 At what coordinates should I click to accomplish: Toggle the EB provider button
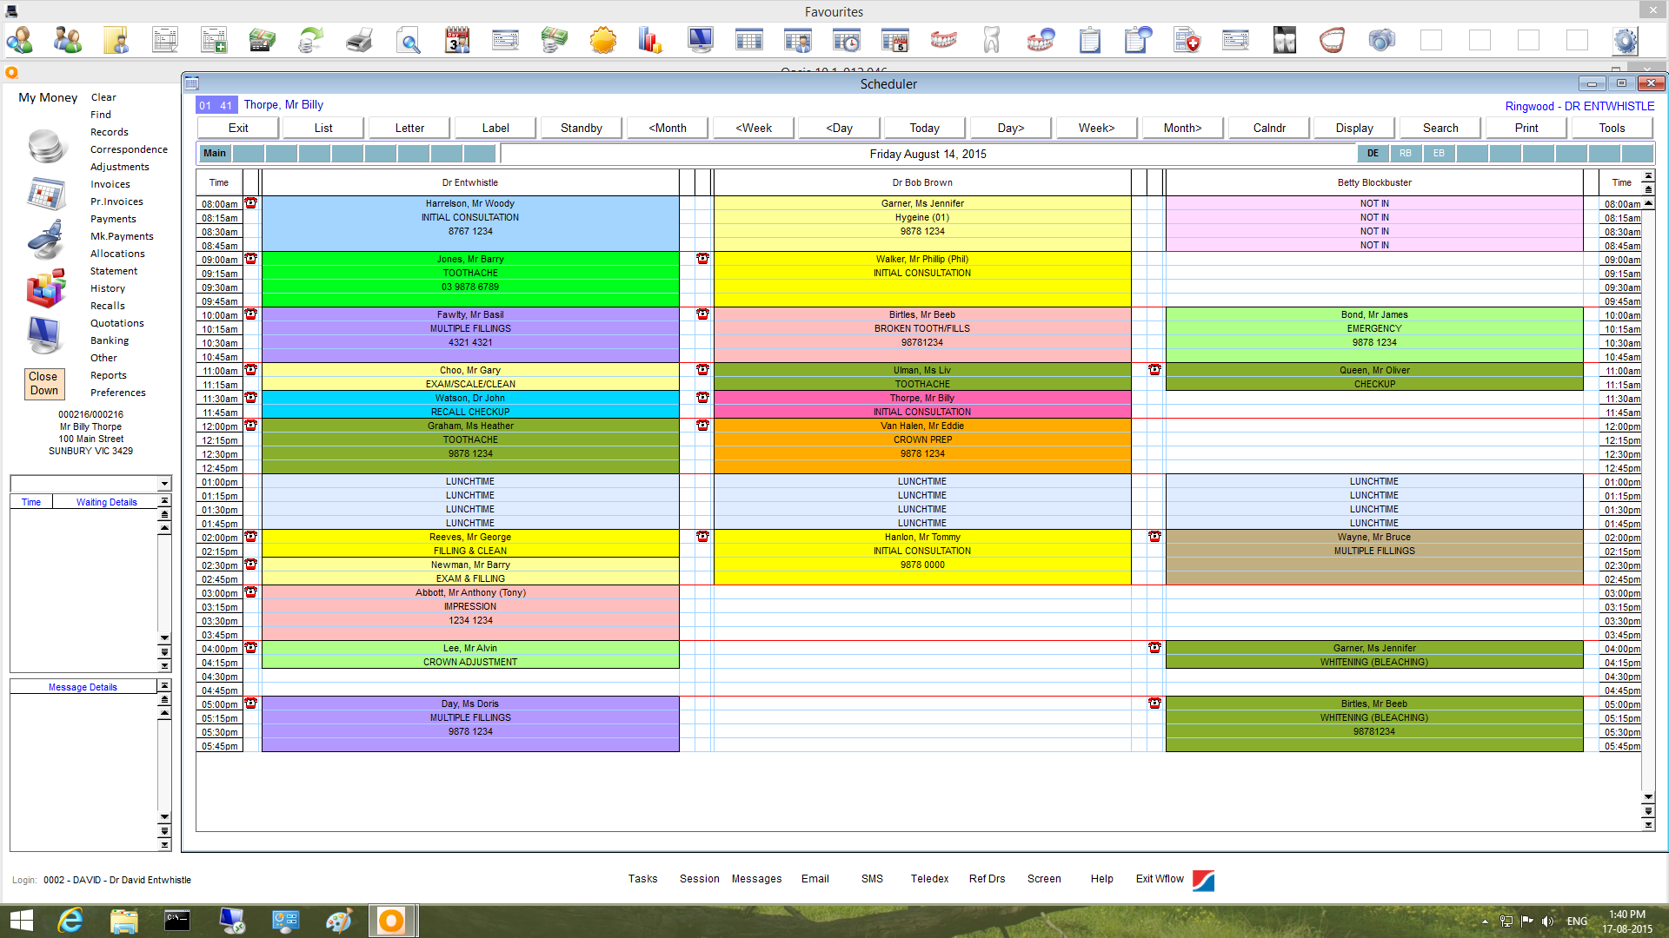(x=1439, y=154)
